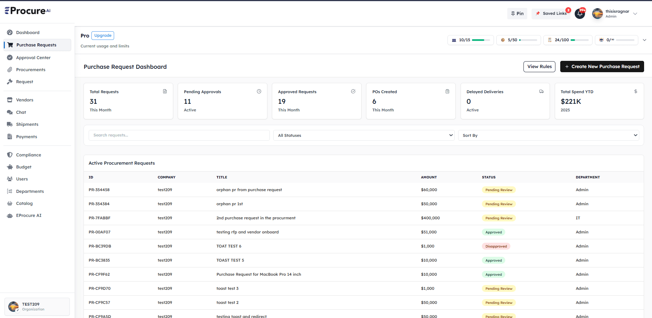Open the Sort By dropdown
This screenshot has height=318, width=652.
click(548, 135)
